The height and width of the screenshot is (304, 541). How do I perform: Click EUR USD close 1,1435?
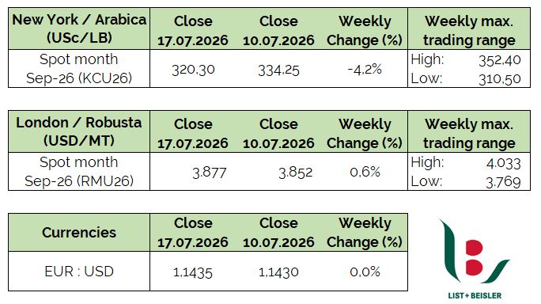tap(193, 272)
